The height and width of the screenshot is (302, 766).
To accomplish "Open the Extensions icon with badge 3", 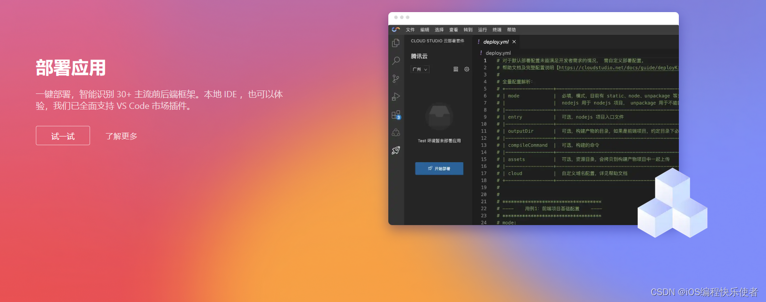I will click(x=396, y=115).
